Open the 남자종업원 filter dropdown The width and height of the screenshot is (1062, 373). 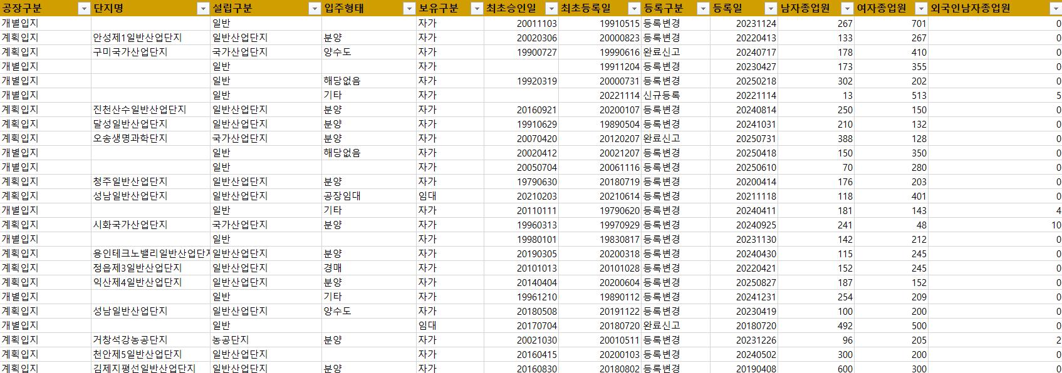pos(846,8)
